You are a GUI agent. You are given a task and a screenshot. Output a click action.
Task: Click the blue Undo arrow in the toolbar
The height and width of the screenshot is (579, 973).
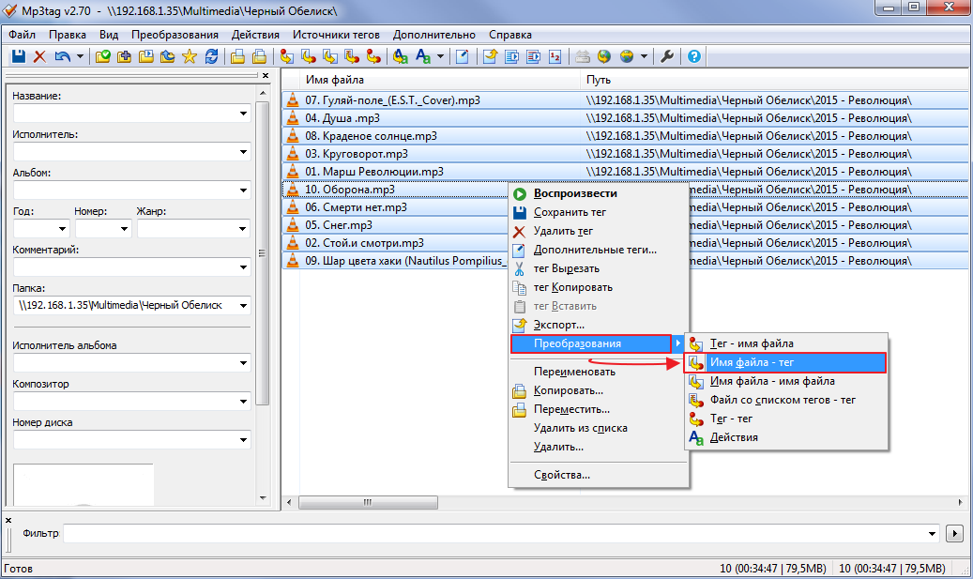pyautogui.click(x=62, y=56)
